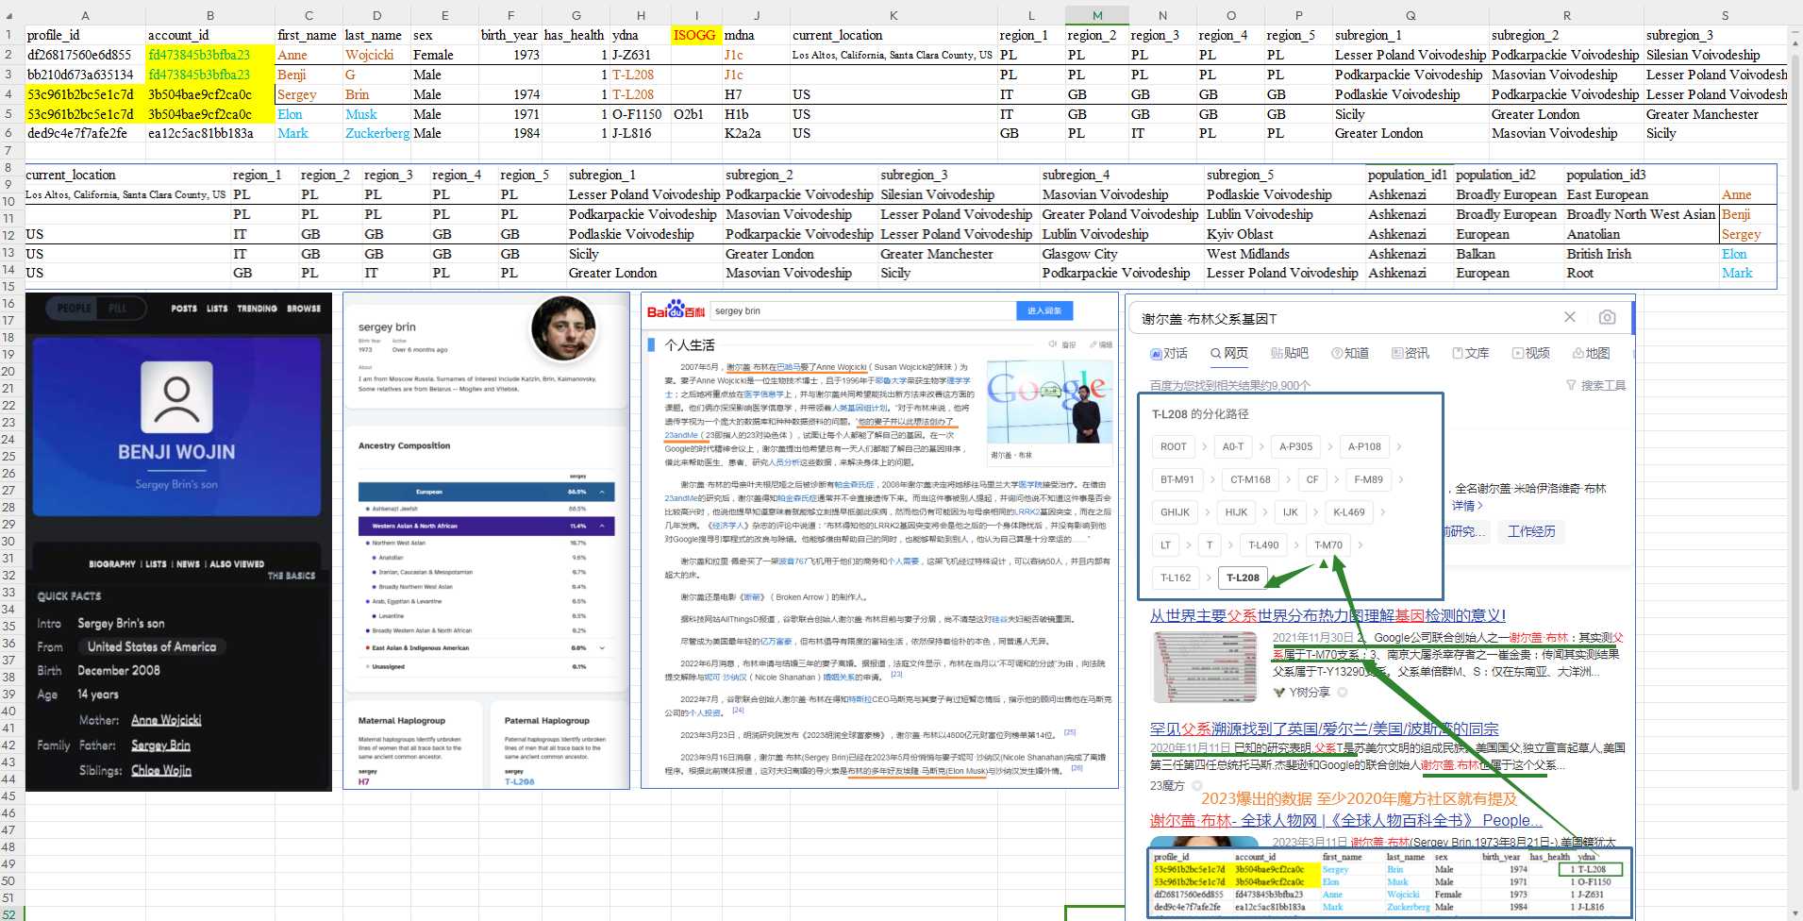Click the edit pencil icon in Baike
Screen dimensions: 1803x921
point(1093,344)
